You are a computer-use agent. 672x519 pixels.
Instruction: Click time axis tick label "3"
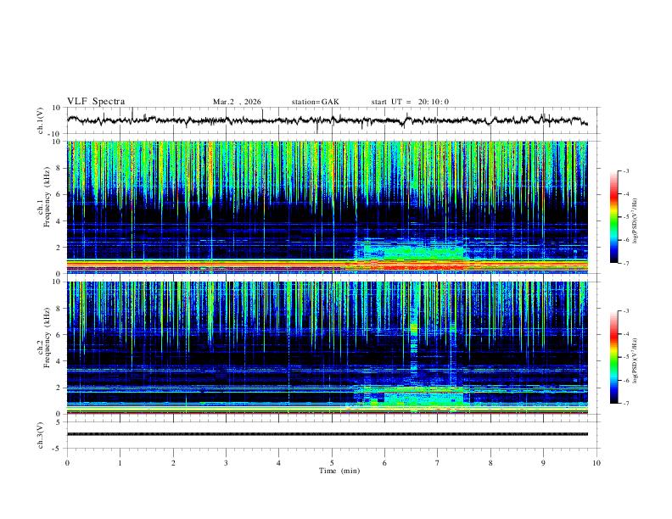226,463
